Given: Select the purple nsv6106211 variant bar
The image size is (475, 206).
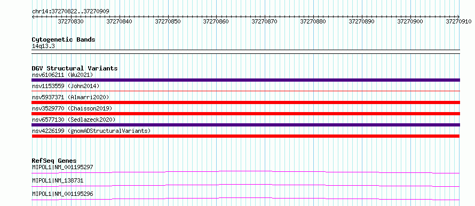Looking at the screenshot, I should 246,80.
